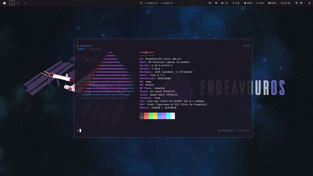Click the rudy@lazer title in terminal
The image size is (313, 176).
click(x=147, y=52)
